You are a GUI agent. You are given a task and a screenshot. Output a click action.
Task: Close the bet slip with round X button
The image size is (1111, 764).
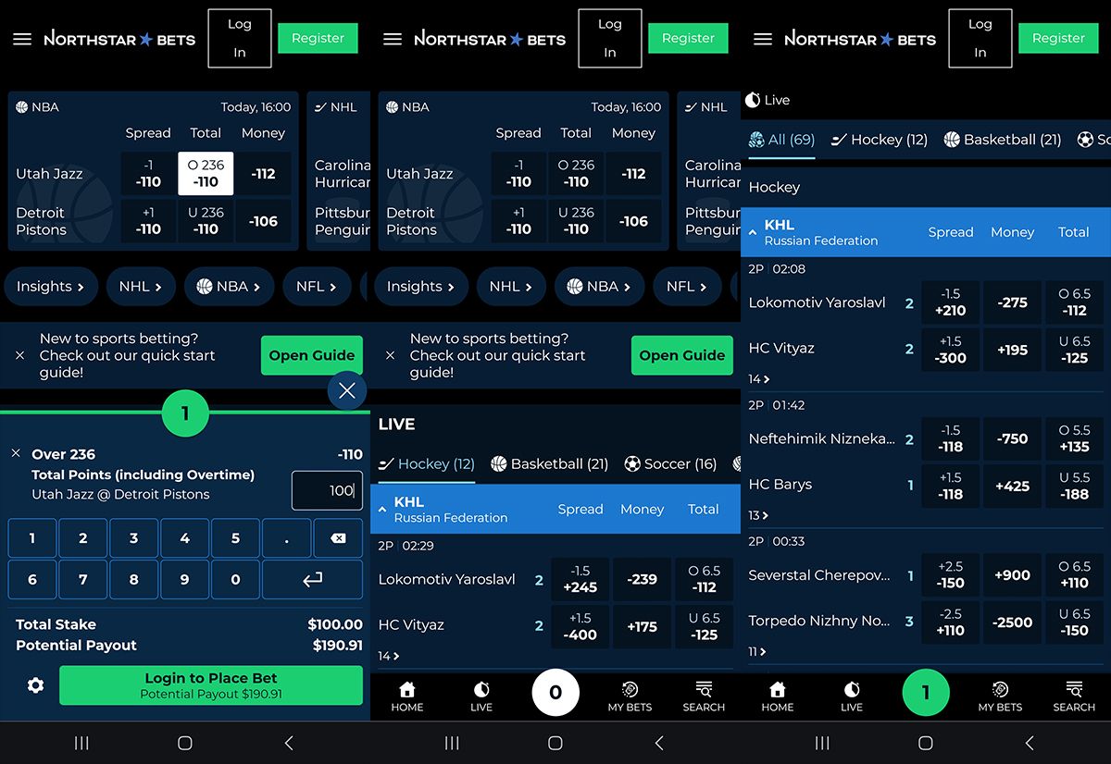347,390
